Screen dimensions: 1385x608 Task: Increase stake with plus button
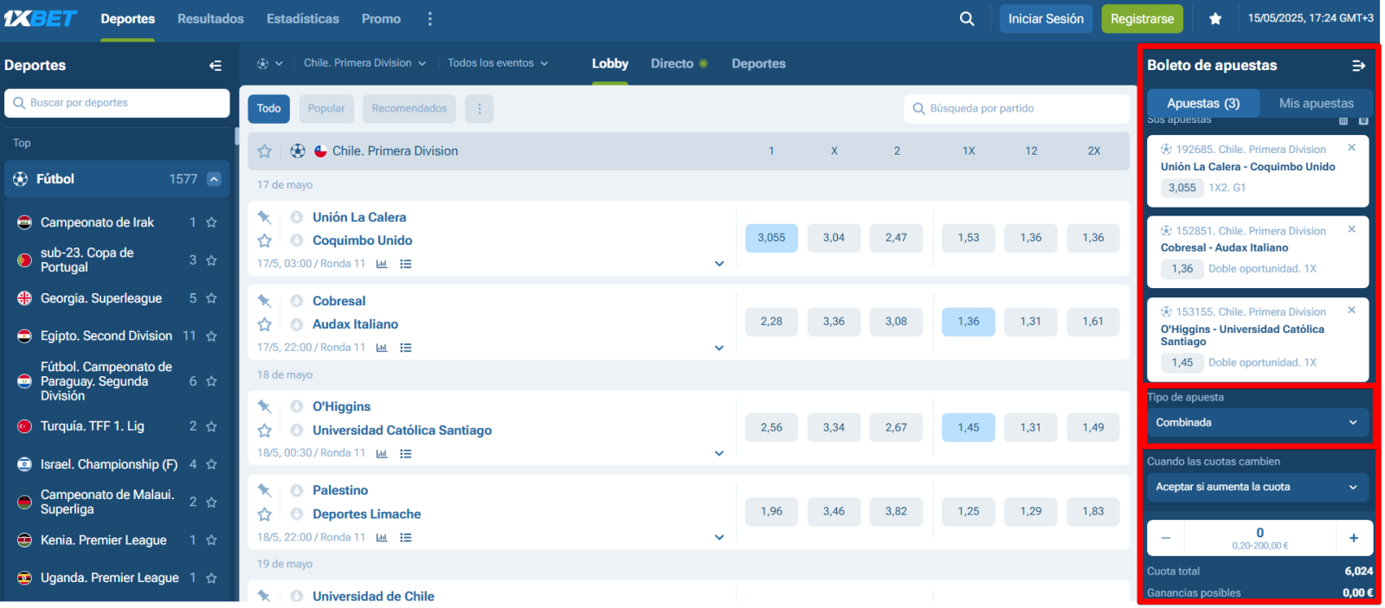coord(1354,538)
